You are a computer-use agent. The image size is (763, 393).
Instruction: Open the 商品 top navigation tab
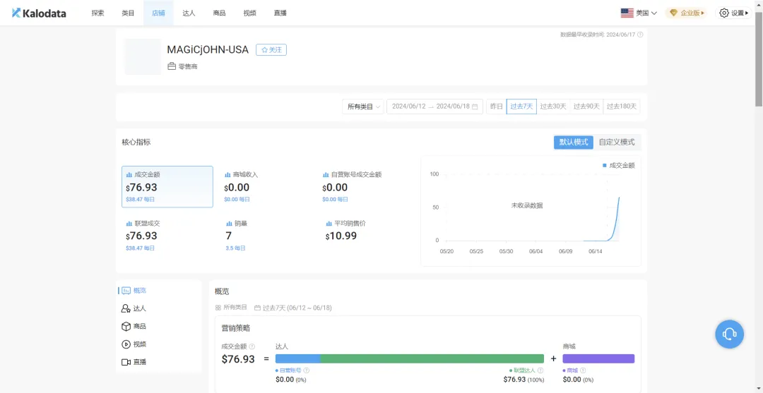coord(219,13)
